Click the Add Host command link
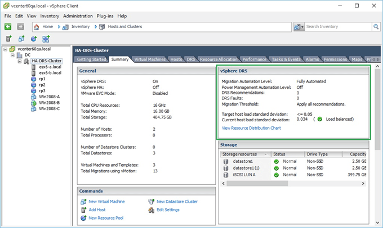This screenshot has width=383, height=228. (x=97, y=209)
